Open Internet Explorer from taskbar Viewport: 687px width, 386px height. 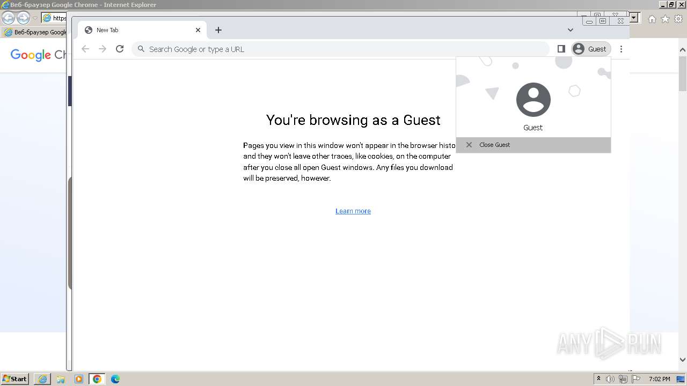[x=42, y=379]
